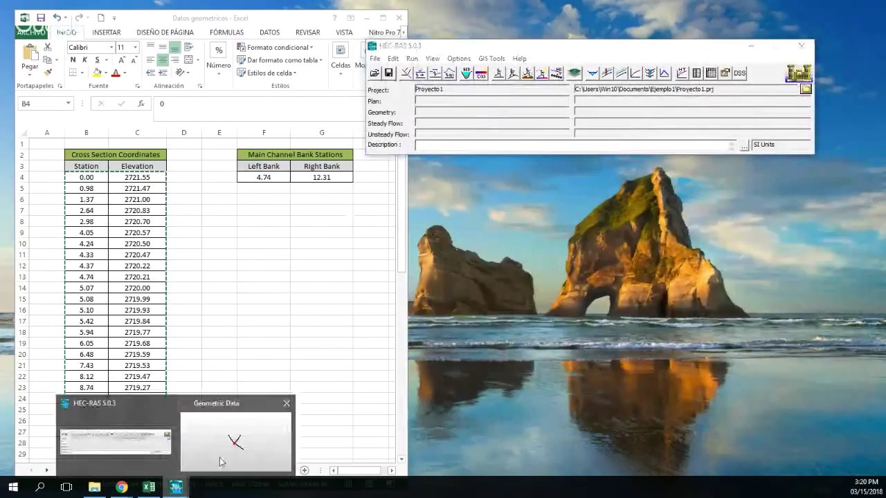Viewport: 886px width, 498px height.
Task: Open hydraulic property tables HT icon
Action: (682, 73)
